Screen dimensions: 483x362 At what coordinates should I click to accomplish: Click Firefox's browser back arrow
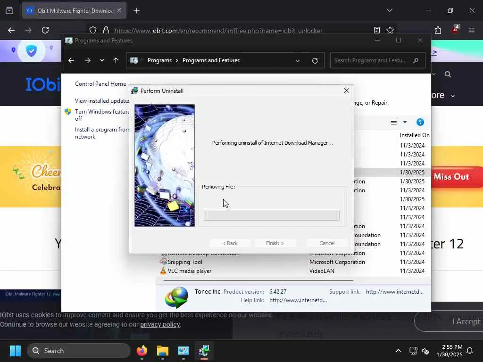pos(11,30)
